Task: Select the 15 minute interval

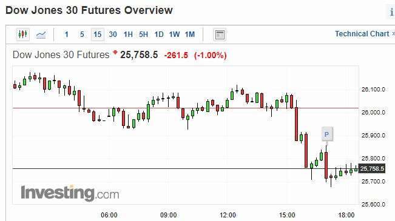Action: (x=98, y=35)
